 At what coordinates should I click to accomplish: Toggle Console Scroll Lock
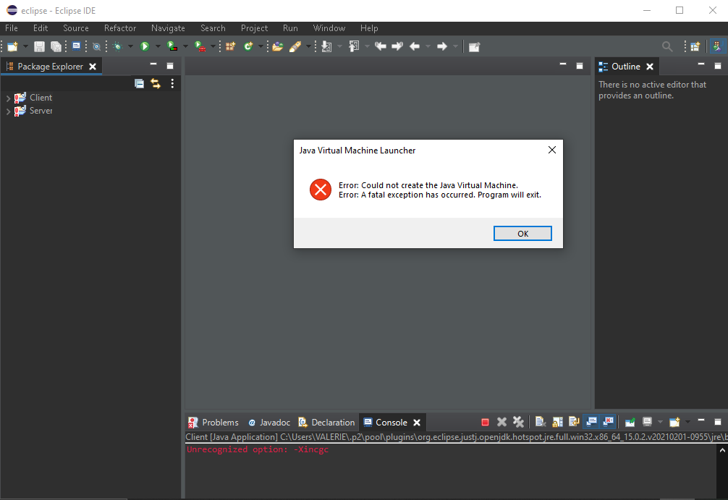[557, 422]
